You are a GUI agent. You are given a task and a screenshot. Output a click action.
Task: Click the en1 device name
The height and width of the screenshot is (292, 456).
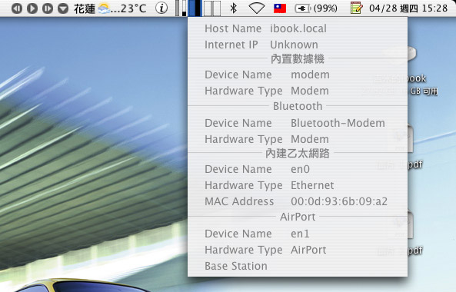[300, 234]
